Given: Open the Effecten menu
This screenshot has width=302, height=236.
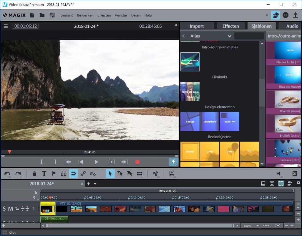Looking at the screenshot, I should click(x=104, y=15).
